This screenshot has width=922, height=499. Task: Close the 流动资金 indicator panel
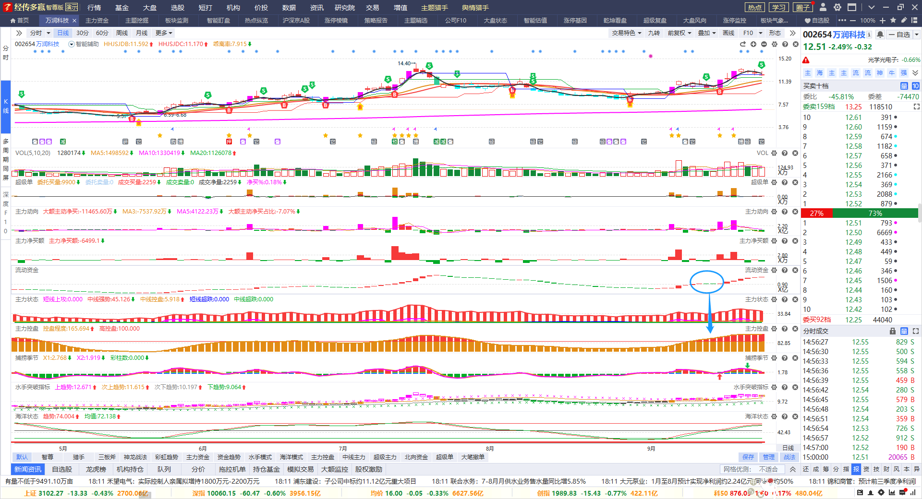(x=795, y=270)
